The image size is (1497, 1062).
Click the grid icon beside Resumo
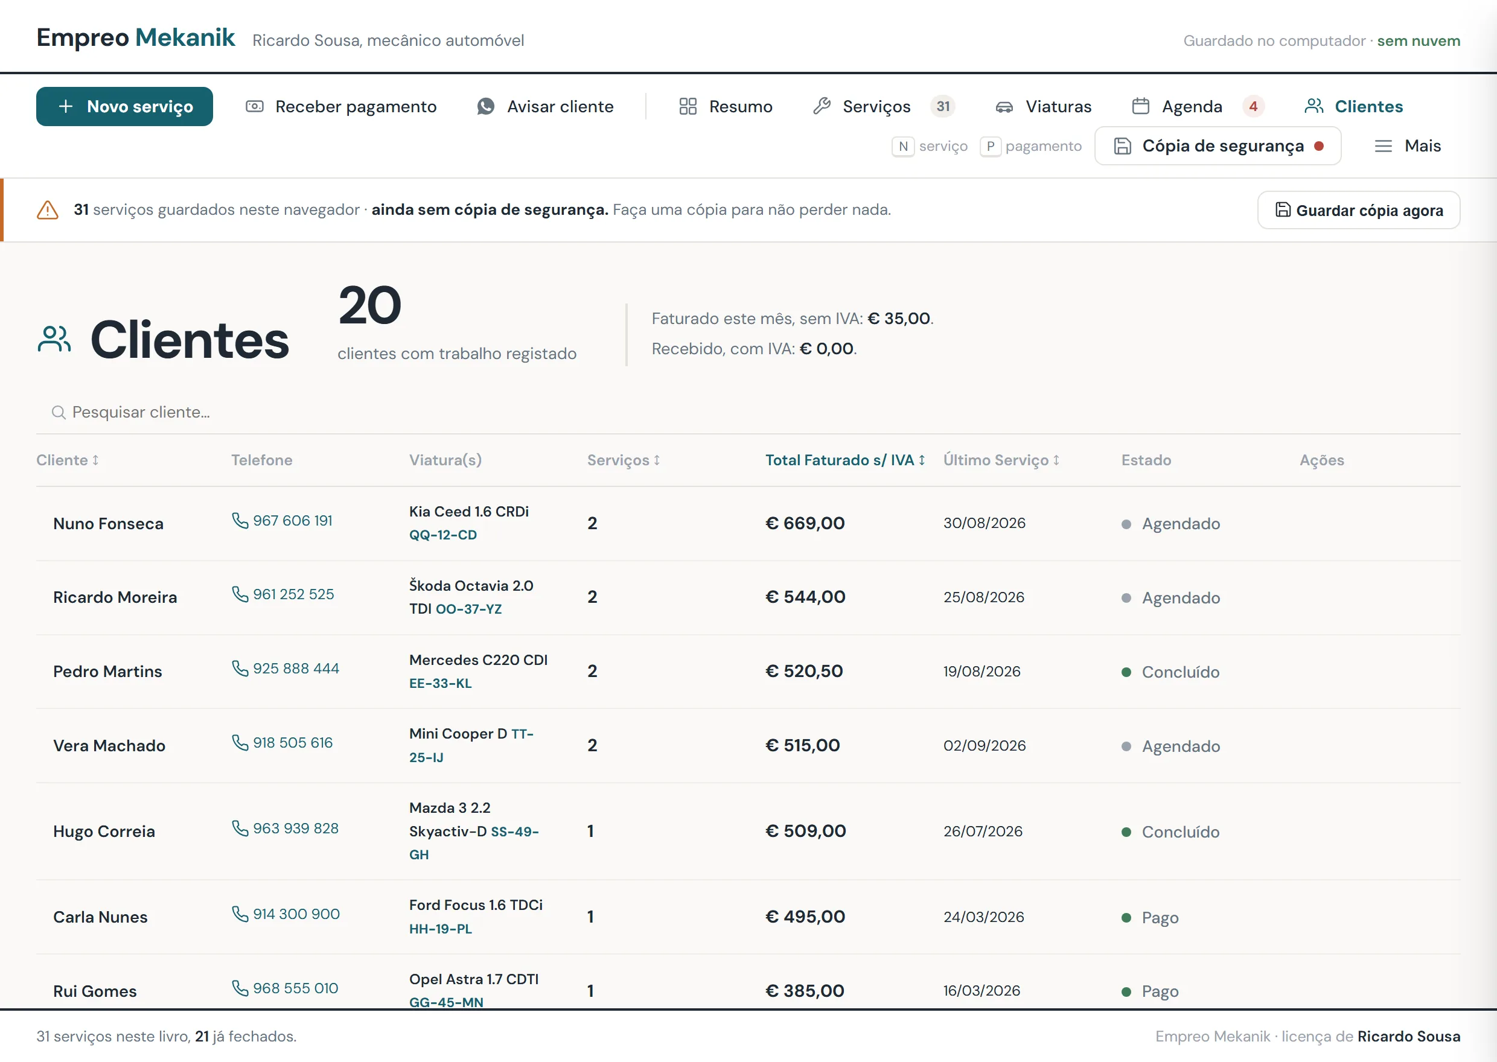coord(688,107)
